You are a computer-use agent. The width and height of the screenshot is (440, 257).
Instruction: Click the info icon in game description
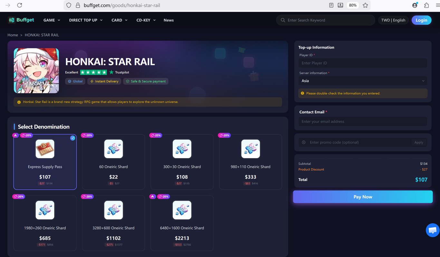(x=19, y=102)
